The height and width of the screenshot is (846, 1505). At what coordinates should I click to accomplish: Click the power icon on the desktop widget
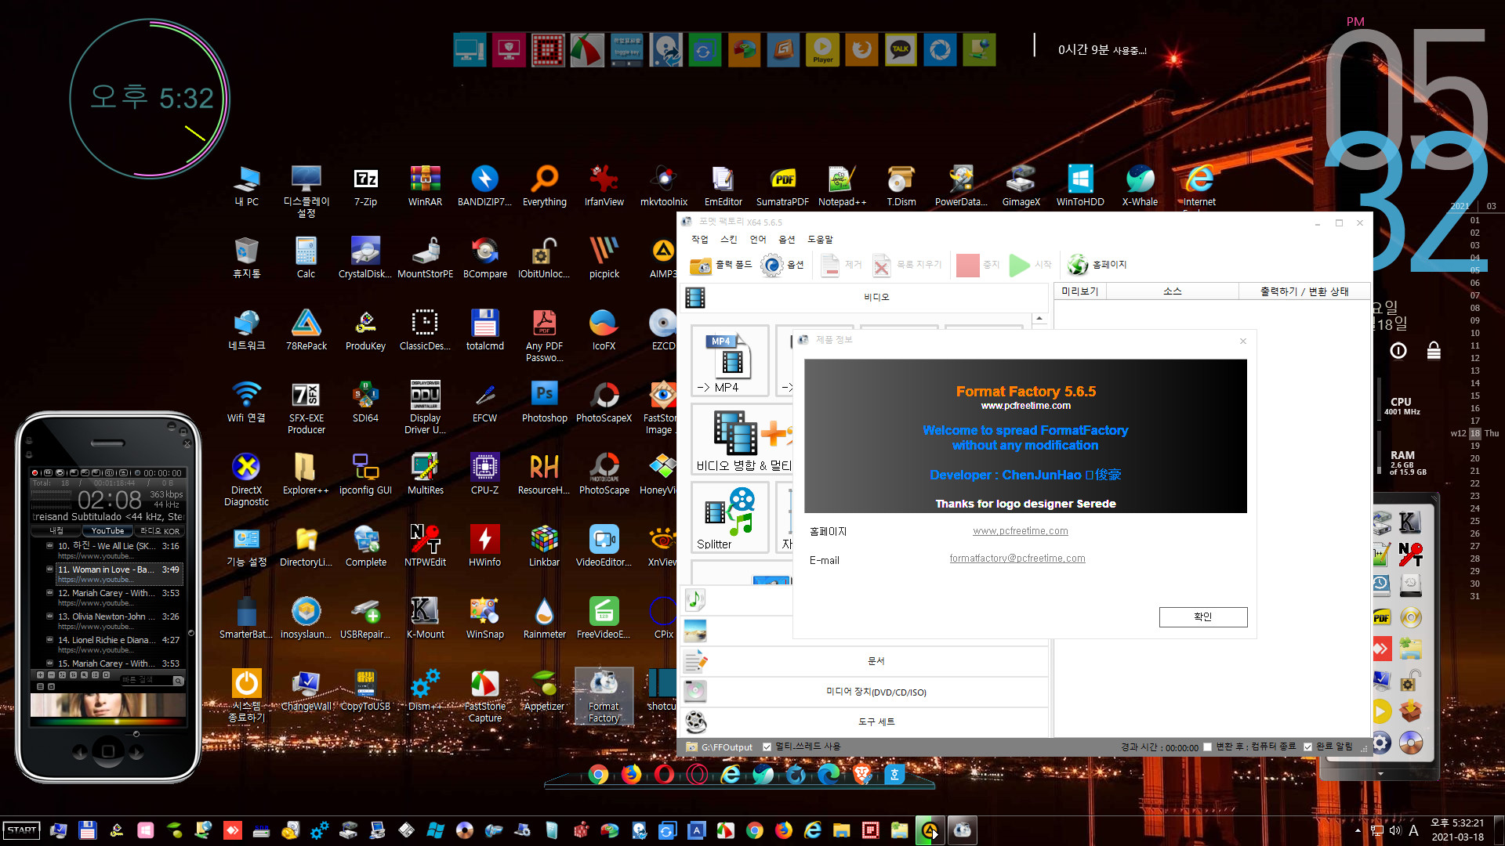1398,351
